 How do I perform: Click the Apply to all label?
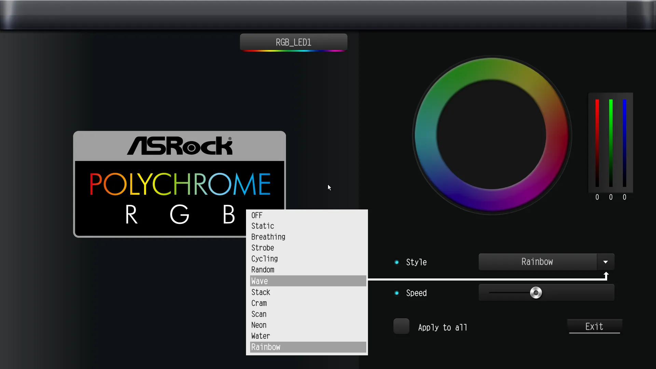pos(443,328)
